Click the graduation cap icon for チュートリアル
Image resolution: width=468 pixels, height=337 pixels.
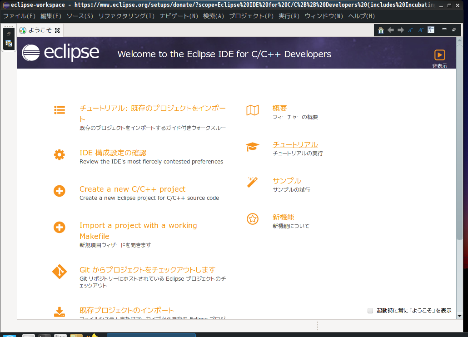[x=253, y=147]
